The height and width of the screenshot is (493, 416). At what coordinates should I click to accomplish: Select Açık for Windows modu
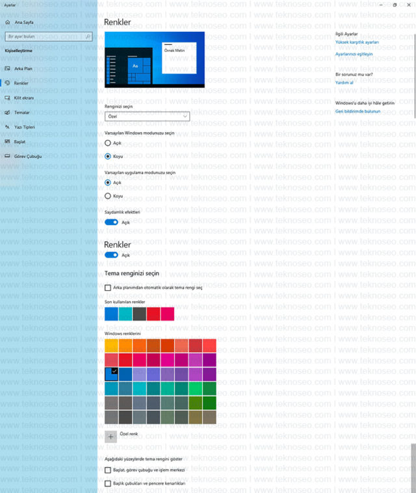[108, 143]
